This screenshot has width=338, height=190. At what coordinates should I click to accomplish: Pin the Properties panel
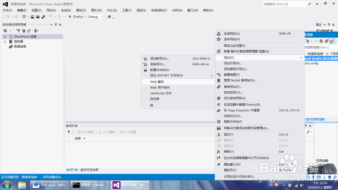[x=329, y=25]
